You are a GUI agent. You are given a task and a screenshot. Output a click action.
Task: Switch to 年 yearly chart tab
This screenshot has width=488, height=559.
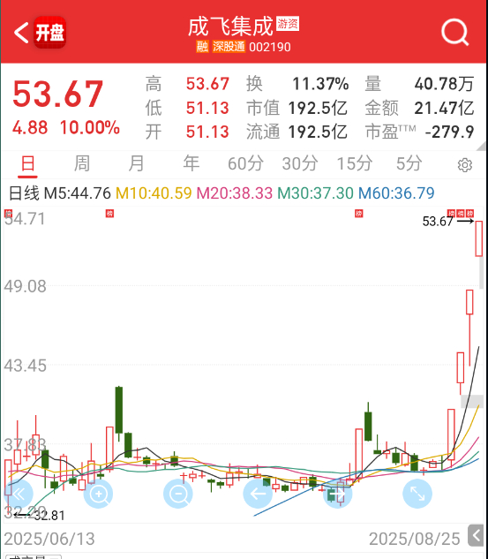(x=191, y=164)
